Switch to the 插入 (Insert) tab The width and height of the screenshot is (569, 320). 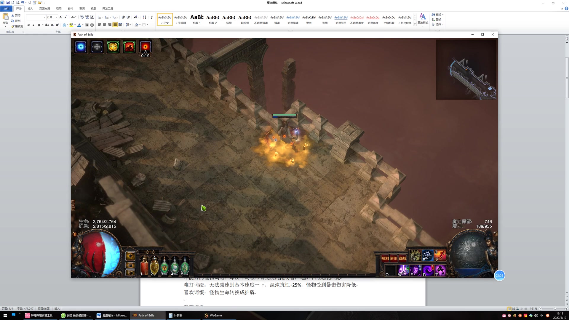pos(30,9)
